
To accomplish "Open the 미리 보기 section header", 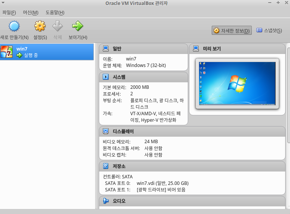I will click(237, 49).
